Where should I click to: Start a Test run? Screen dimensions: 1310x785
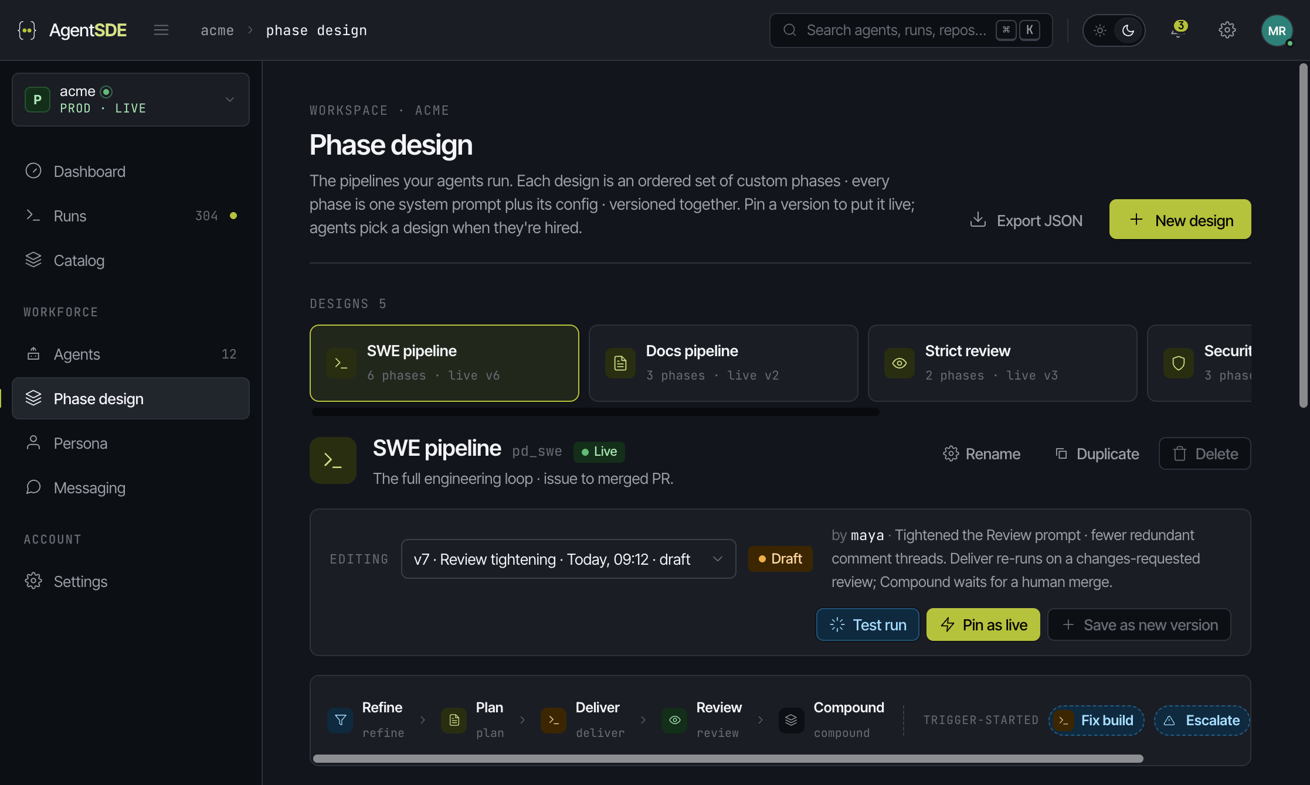click(868, 624)
